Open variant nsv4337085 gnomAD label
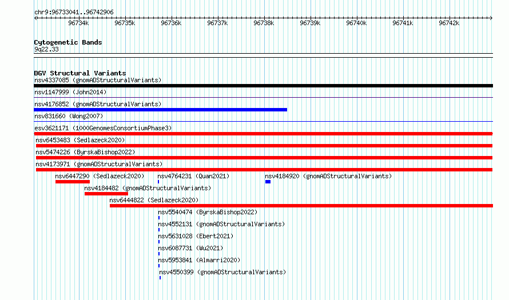The height and width of the screenshot is (300, 509). [x=98, y=80]
